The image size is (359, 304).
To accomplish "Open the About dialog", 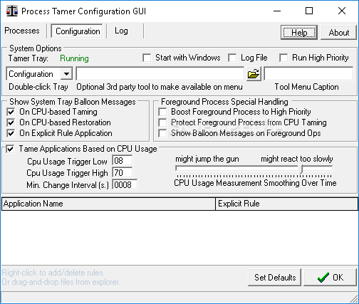I will click(339, 32).
